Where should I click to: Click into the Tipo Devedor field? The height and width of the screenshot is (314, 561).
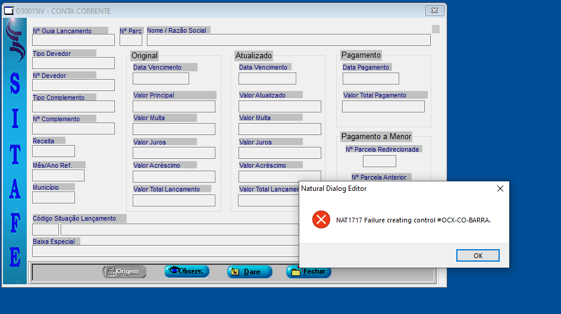(x=73, y=63)
